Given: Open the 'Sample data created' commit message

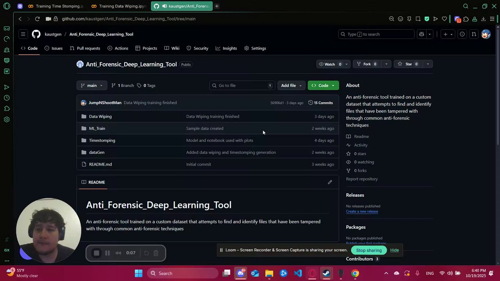Looking at the screenshot, I should pyautogui.click(x=205, y=128).
